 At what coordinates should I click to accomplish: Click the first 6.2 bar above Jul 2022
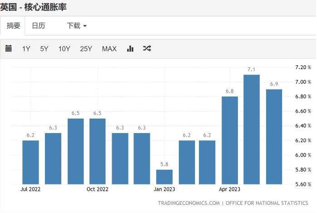pos(30,162)
